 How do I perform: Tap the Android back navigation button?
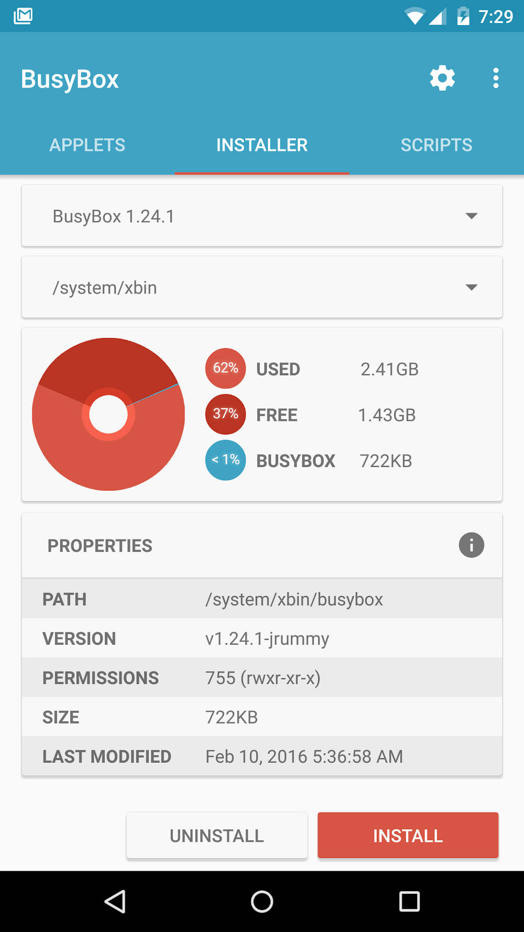115,902
